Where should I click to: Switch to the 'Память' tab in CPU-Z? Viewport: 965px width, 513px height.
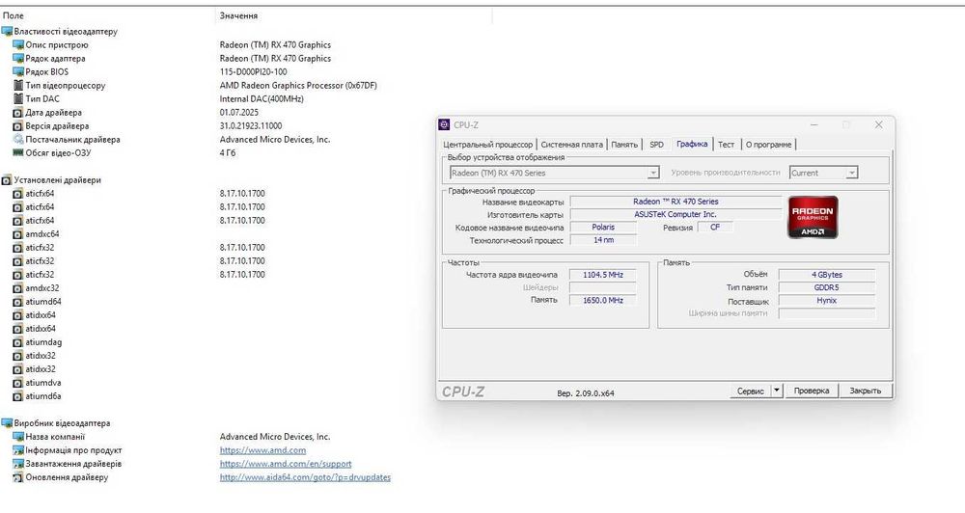(624, 145)
